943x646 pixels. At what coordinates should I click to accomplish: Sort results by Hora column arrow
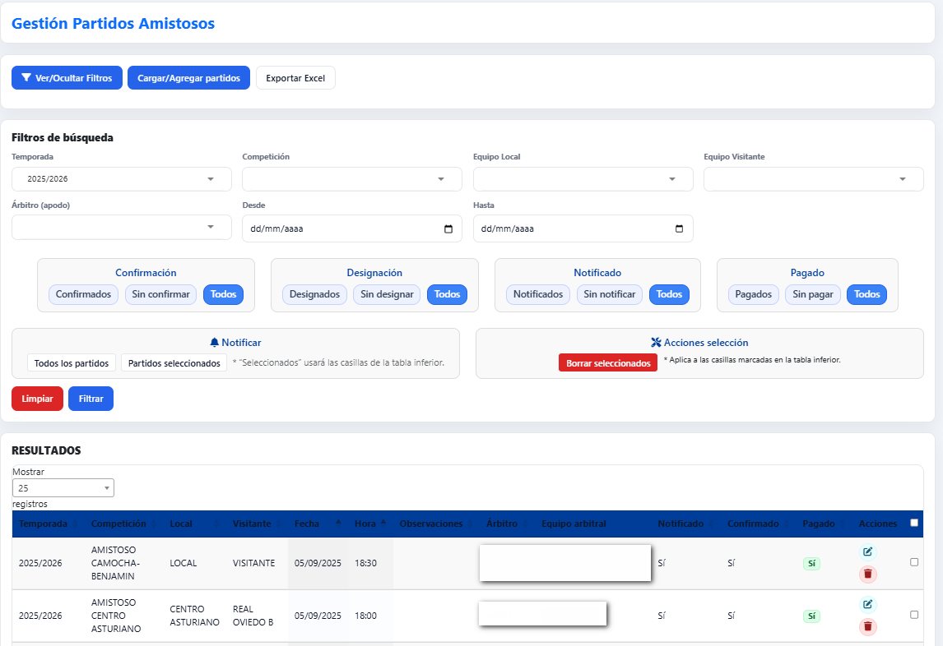click(x=383, y=524)
